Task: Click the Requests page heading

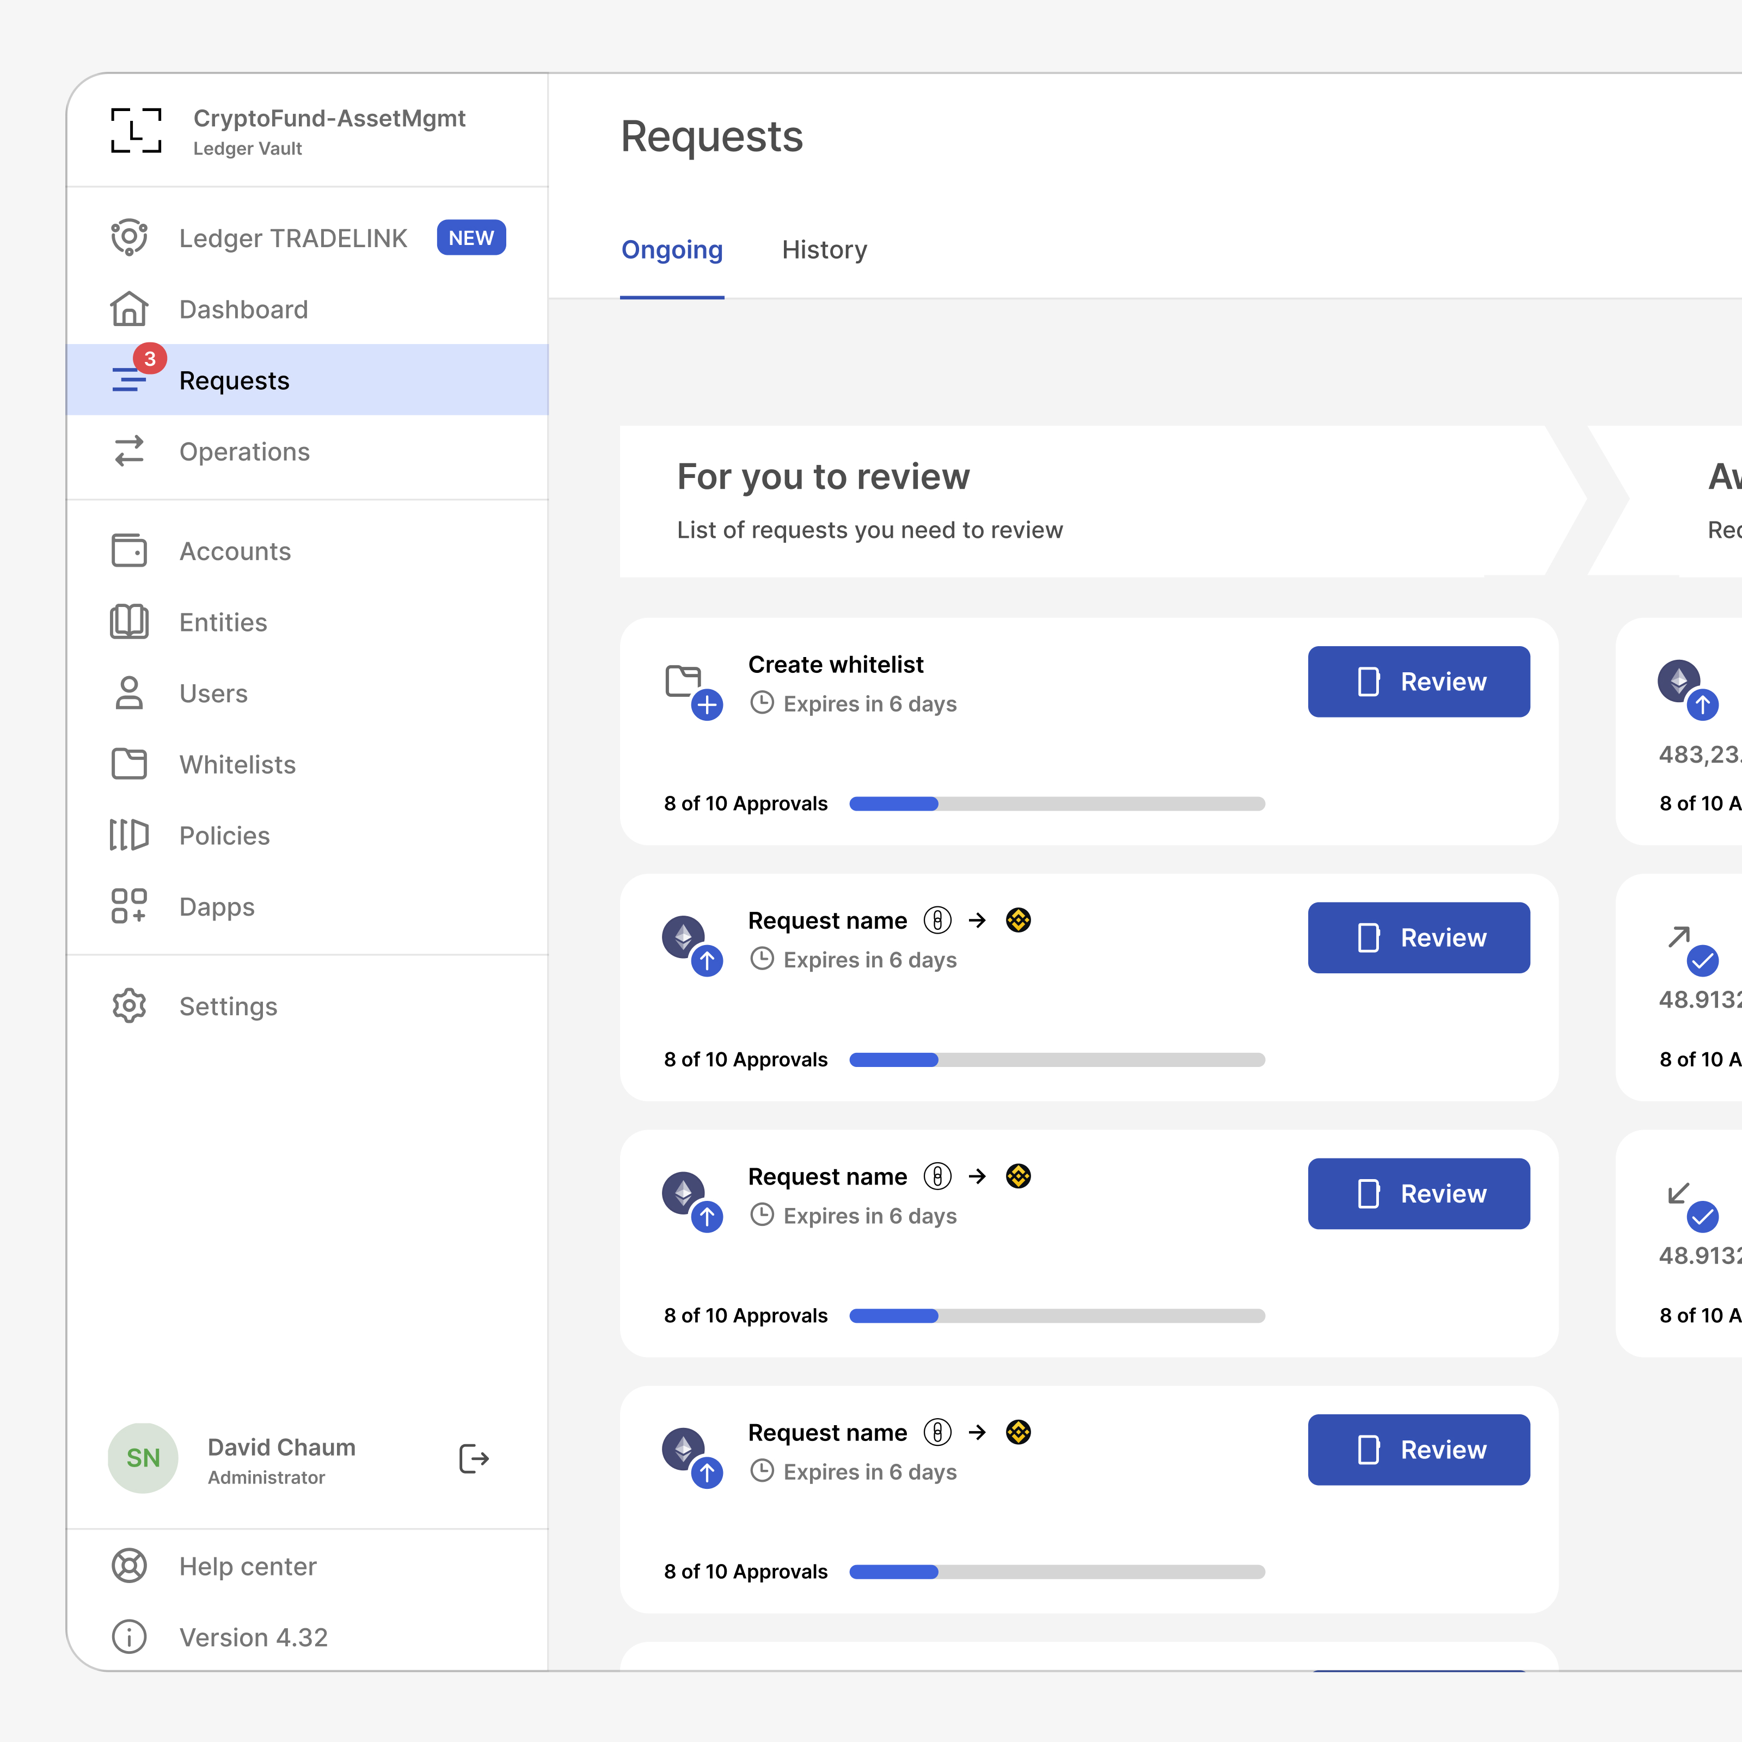Action: (711, 136)
